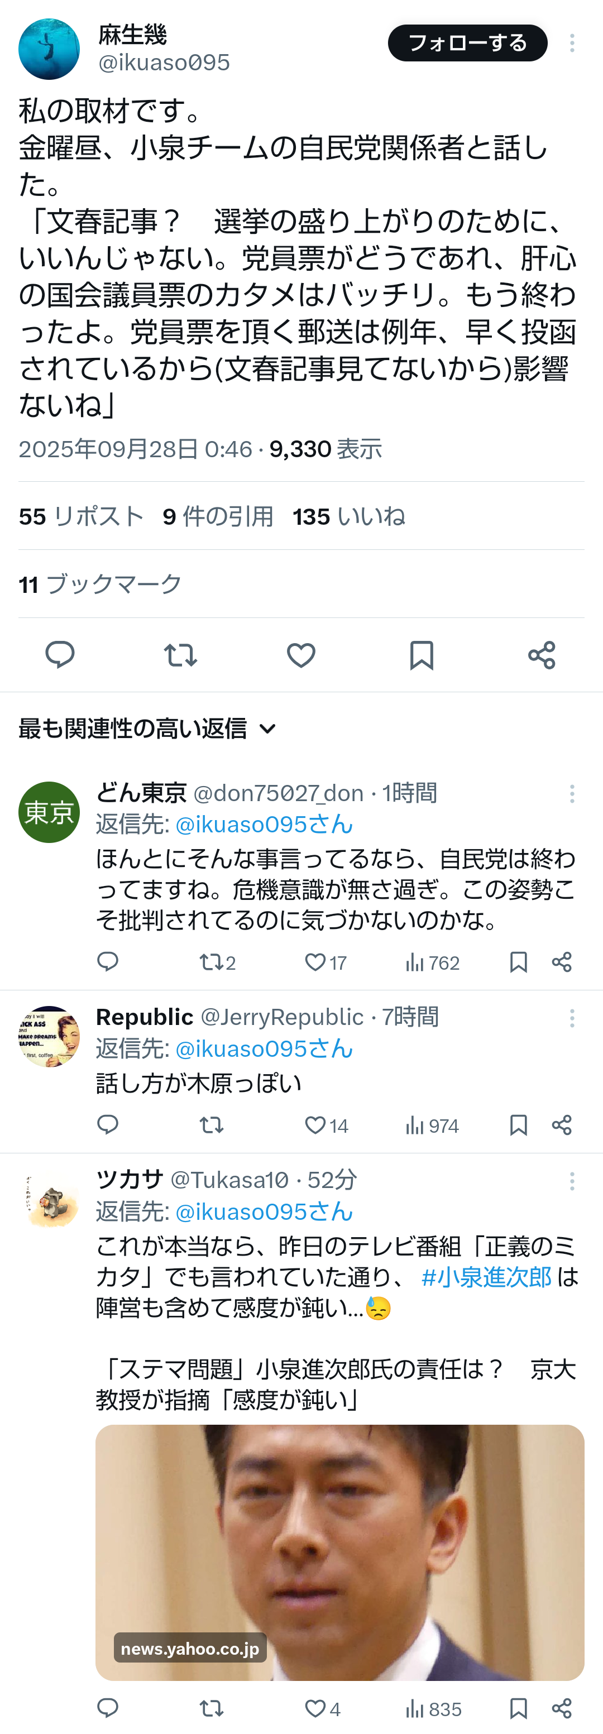View the 55 リポスト list
The image size is (603, 1734).
click(x=82, y=516)
